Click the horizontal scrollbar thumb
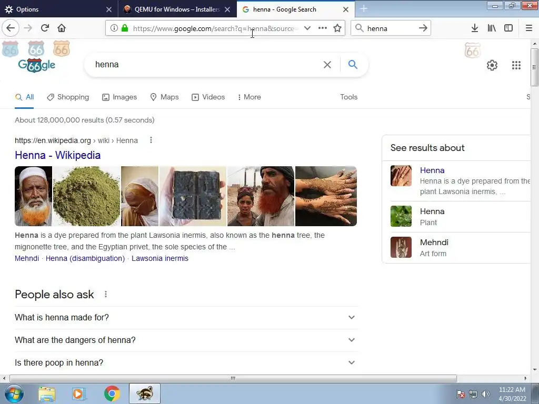 point(233,378)
